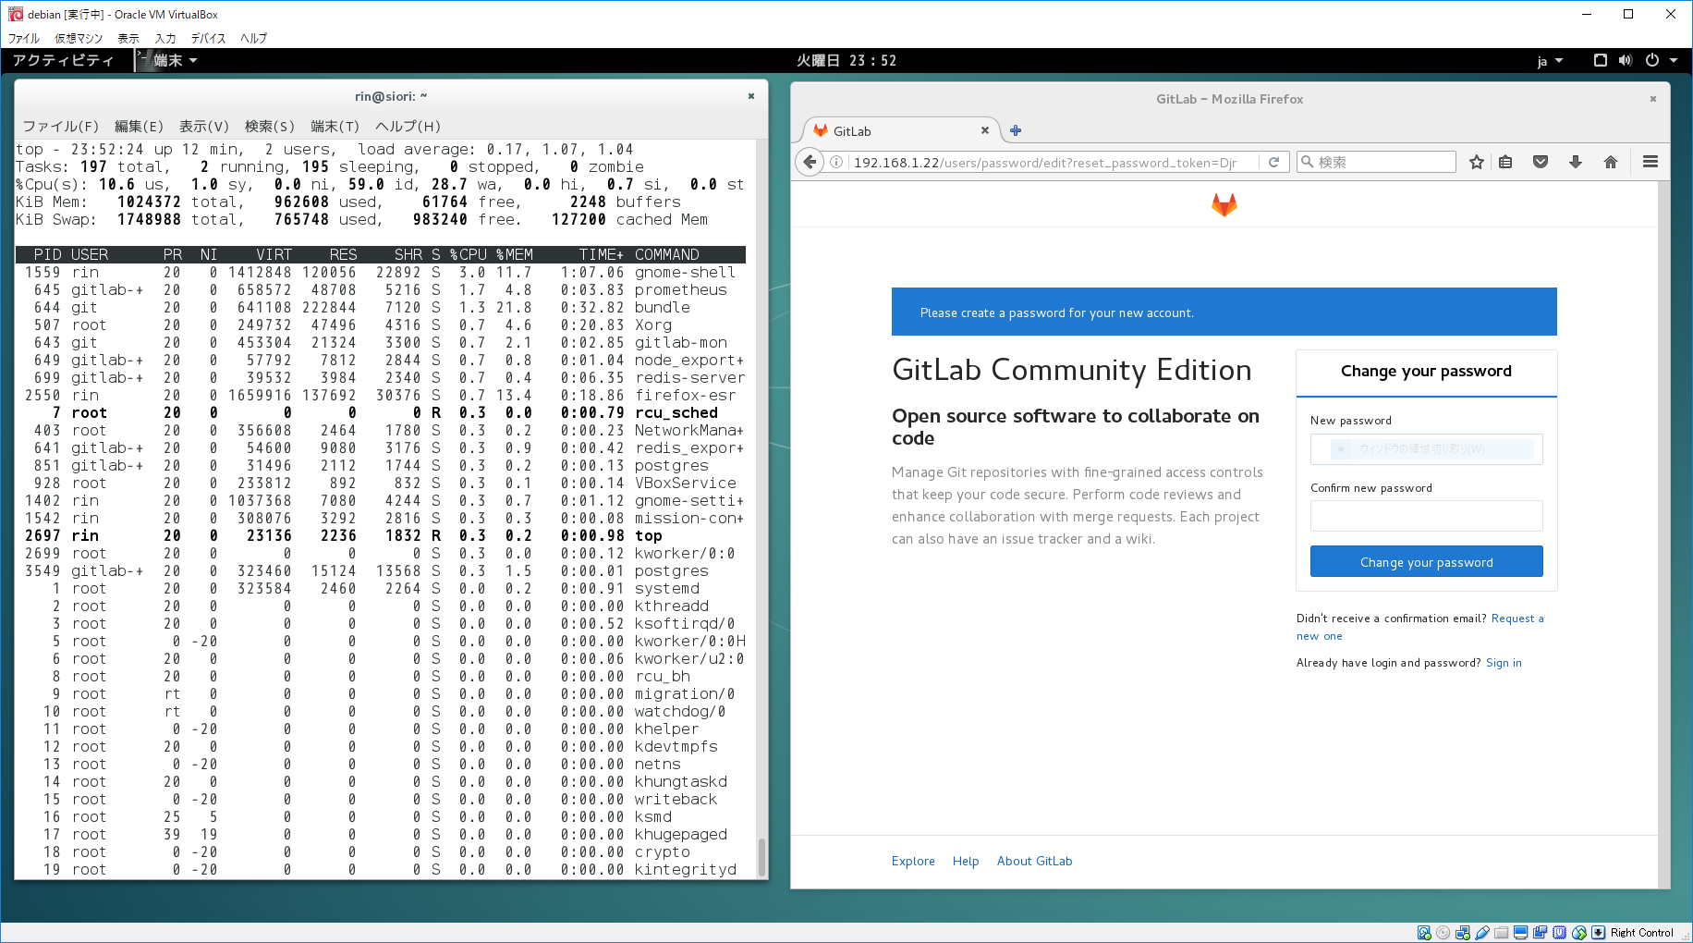Click the 'firefox-esr' process row in terminal
Screen dimensions: 1693x943
pyautogui.click(x=381, y=396)
